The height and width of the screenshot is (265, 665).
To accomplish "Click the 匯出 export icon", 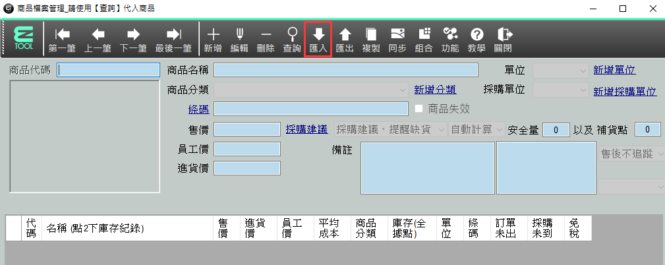I will 345,40.
